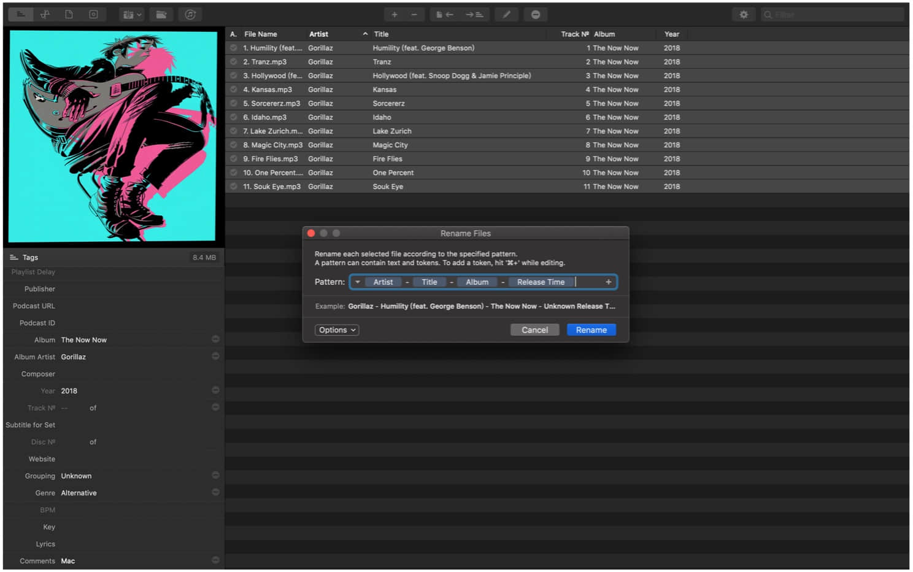Click the circled-minus clear toolbar icon
913x572 pixels.
point(536,15)
